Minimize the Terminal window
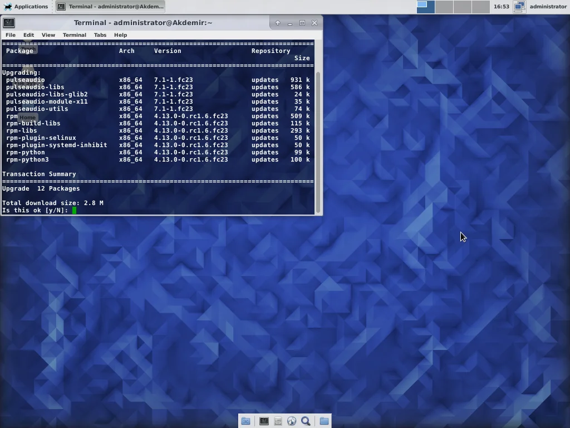 coord(289,23)
